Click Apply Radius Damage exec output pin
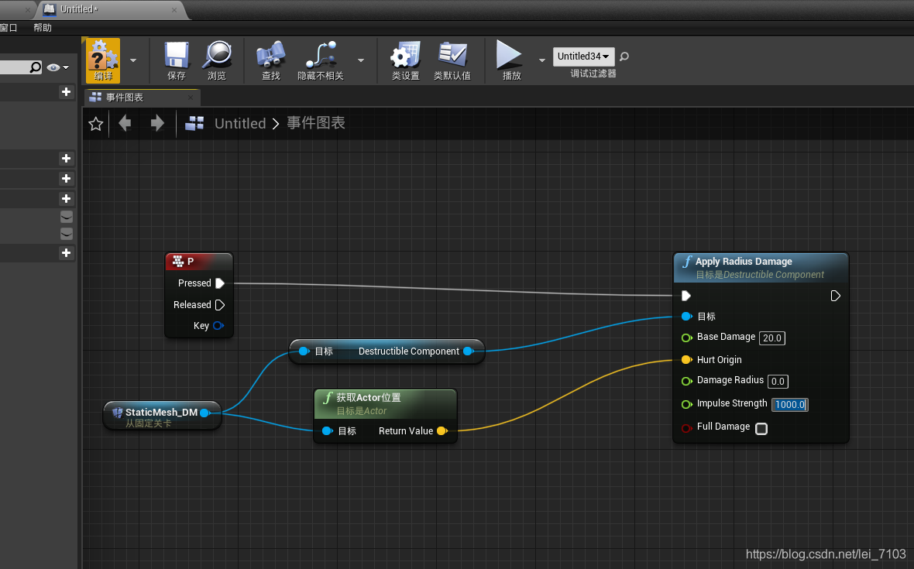This screenshot has height=569, width=914. (835, 296)
